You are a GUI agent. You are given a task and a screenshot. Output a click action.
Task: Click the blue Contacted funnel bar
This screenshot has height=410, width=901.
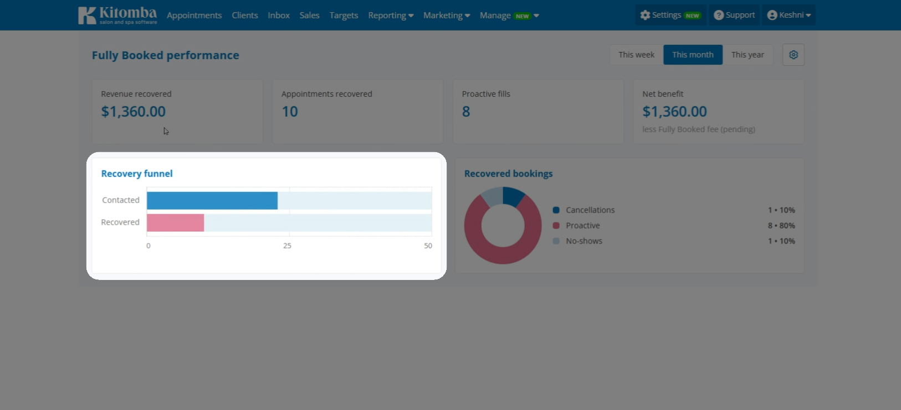coord(212,200)
